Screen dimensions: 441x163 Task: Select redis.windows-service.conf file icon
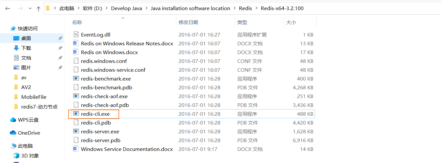coord(76,70)
